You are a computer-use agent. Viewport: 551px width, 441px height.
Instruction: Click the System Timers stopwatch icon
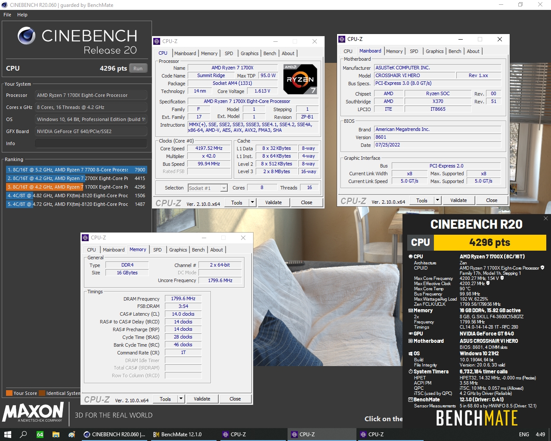(411, 372)
